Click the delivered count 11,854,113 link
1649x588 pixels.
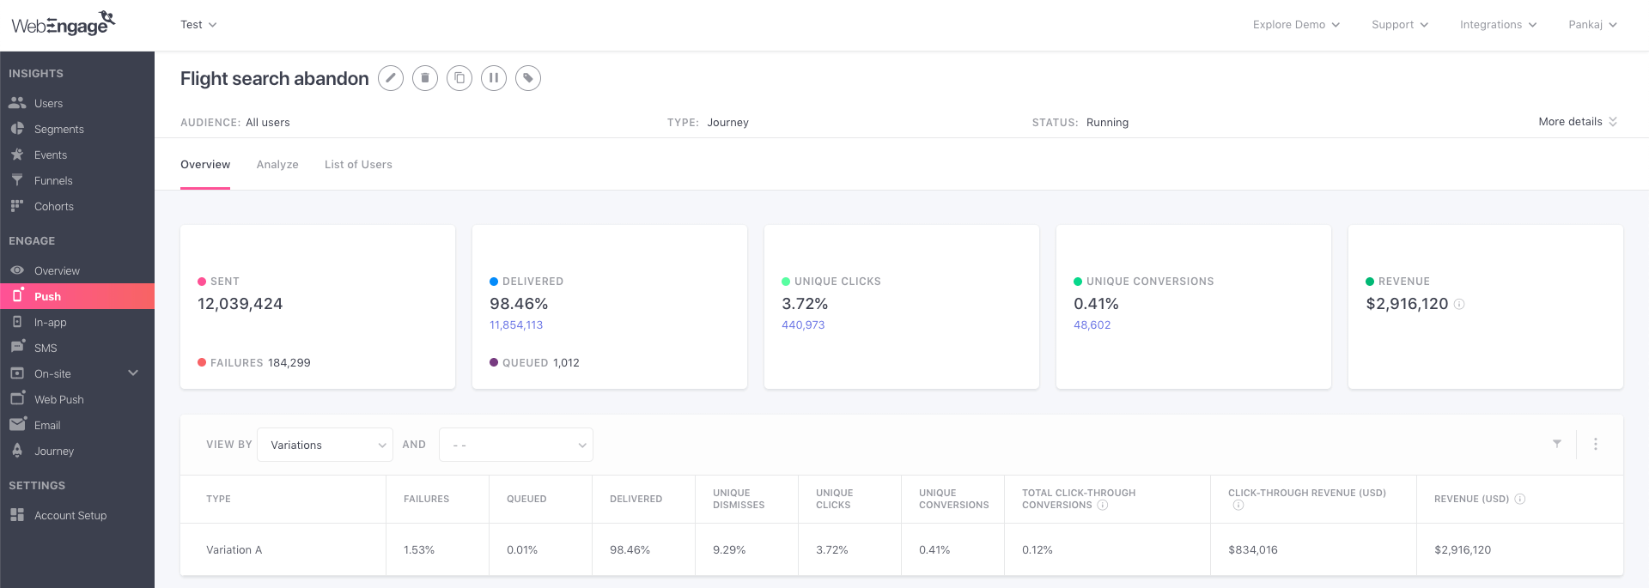pos(516,325)
